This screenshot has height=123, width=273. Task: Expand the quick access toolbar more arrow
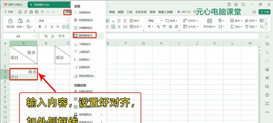(53, 12)
